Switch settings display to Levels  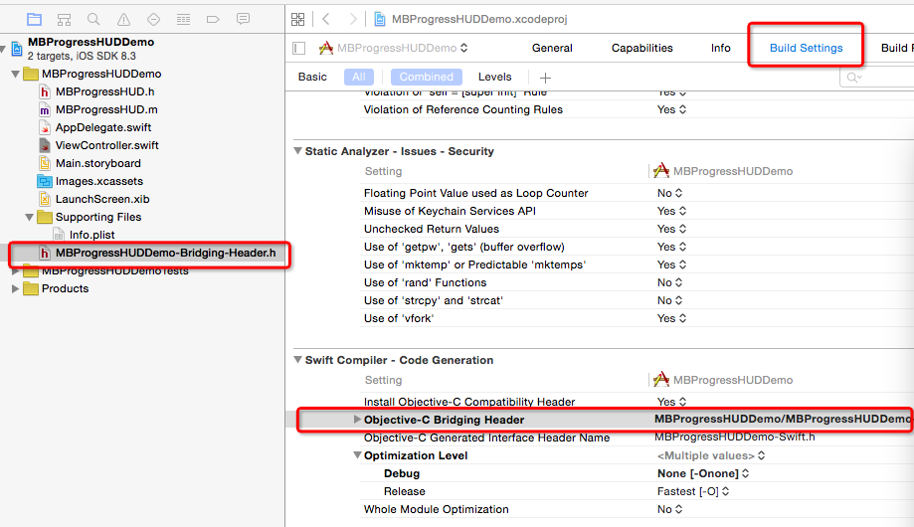coord(494,77)
